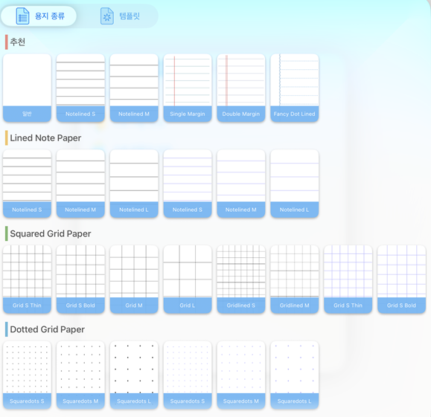Image resolution: width=431 pixels, height=417 pixels.
Task: Pick the Fancy Dot Lined paper
Action: (294, 88)
